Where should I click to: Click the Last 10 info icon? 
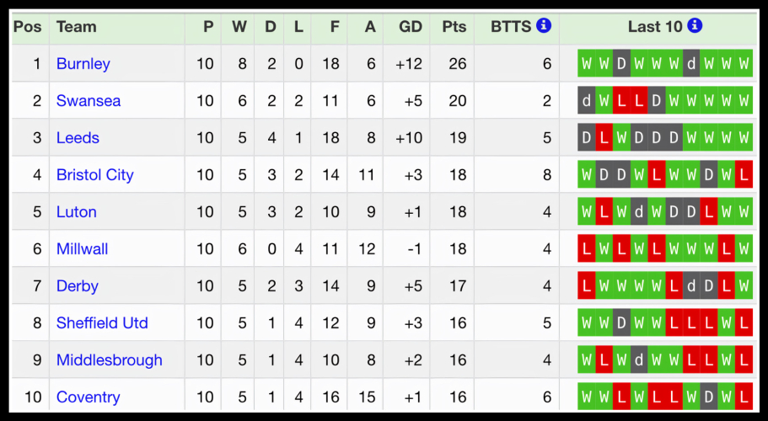(695, 26)
